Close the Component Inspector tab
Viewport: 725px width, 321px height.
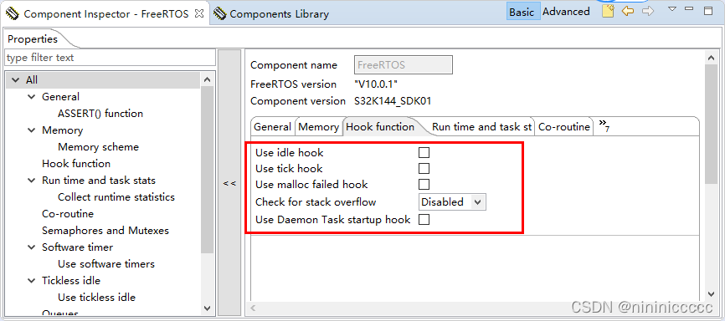tap(199, 13)
